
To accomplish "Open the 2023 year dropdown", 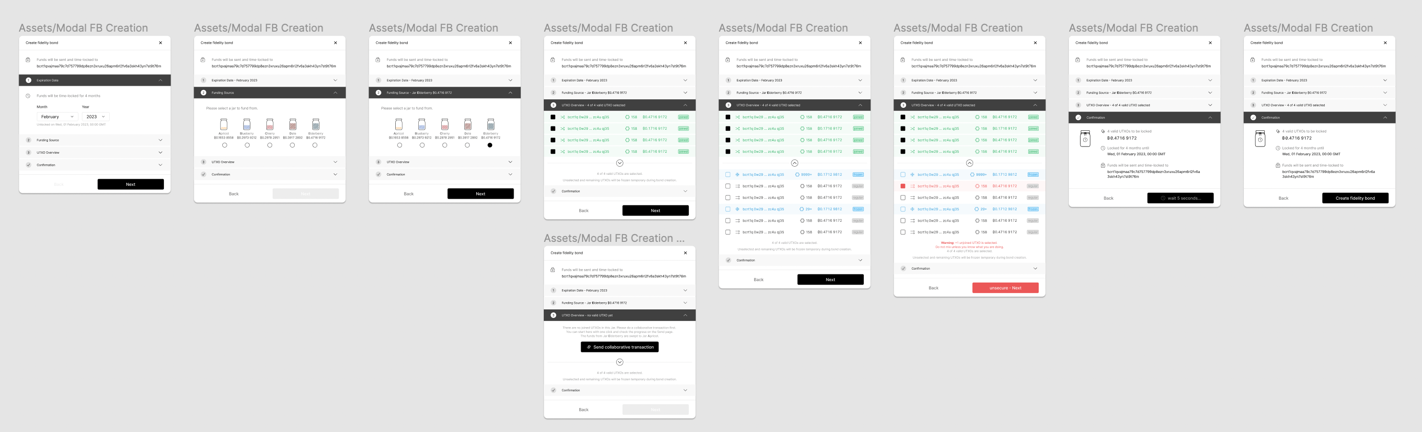I will coord(95,117).
